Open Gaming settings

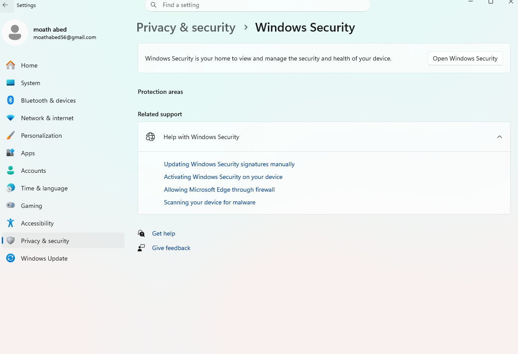tap(63, 206)
